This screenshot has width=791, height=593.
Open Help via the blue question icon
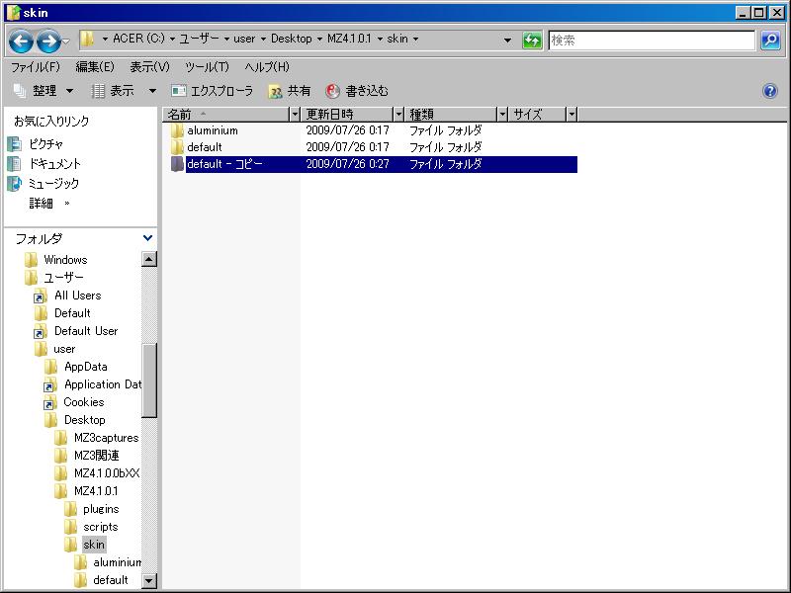point(770,91)
